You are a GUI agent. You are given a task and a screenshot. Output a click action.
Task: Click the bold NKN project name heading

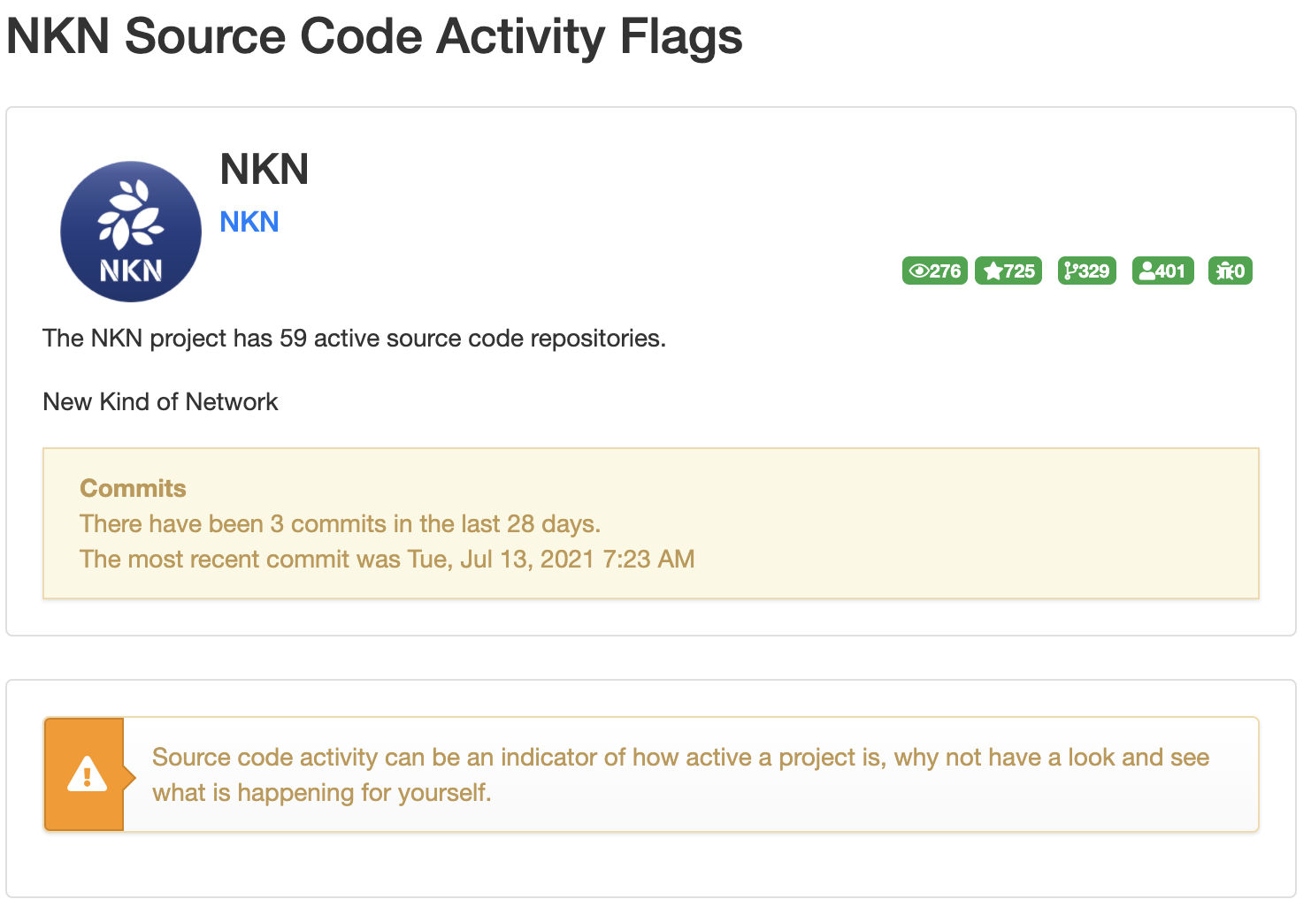pos(264,169)
